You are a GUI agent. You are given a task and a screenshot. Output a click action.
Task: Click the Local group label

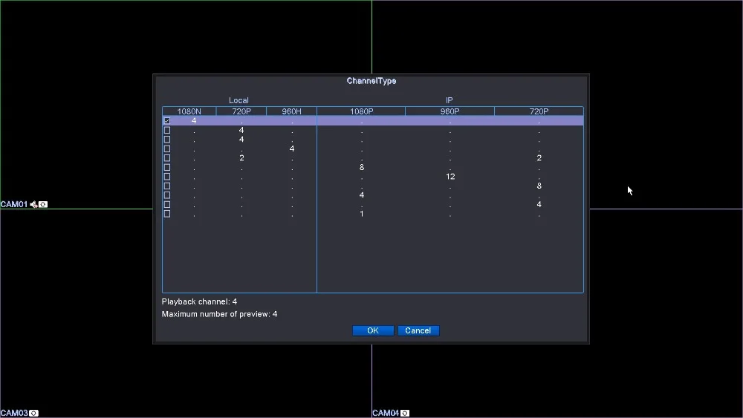point(239,100)
